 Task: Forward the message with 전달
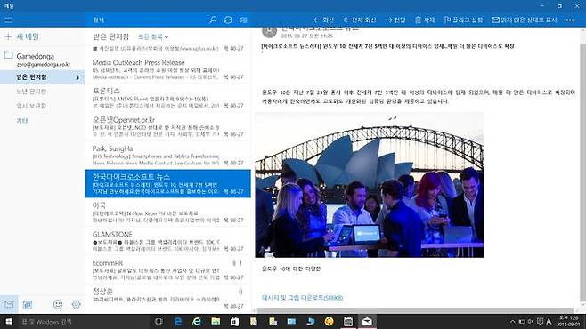pyautogui.click(x=395, y=20)
